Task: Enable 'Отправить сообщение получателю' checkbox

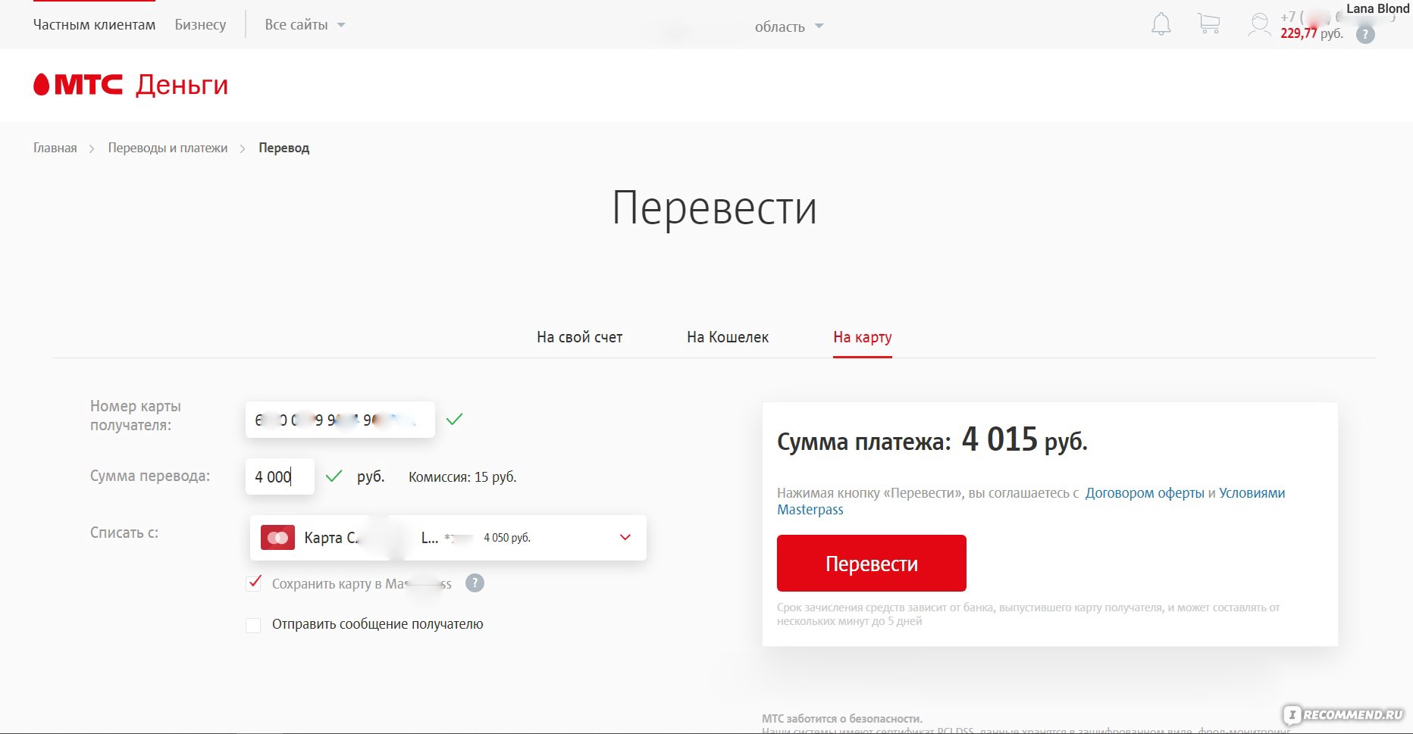Action: [x=253, y=625]
